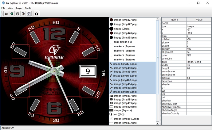Click the Name column header
212x130 pixels.
pyautogui.click(x=174, y=20)
